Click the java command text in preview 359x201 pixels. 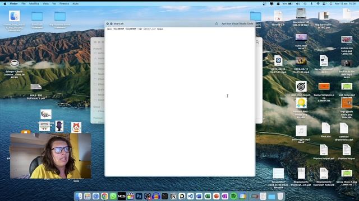click(x=135, y=29)
